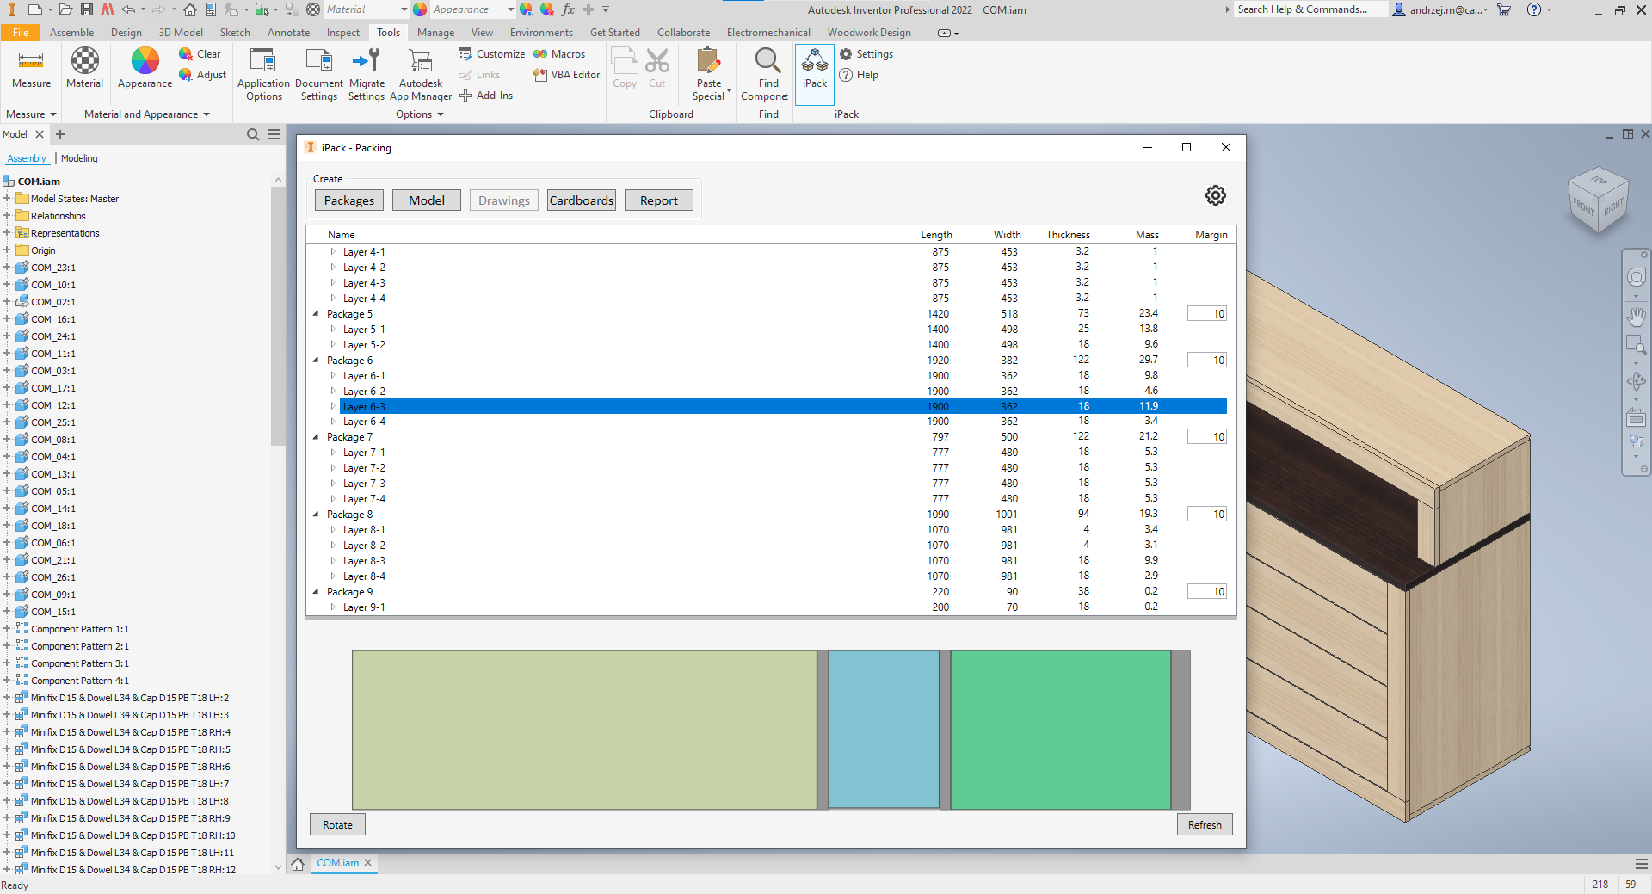
Task: Click the Cardboards button
Action: pos(581,200)
